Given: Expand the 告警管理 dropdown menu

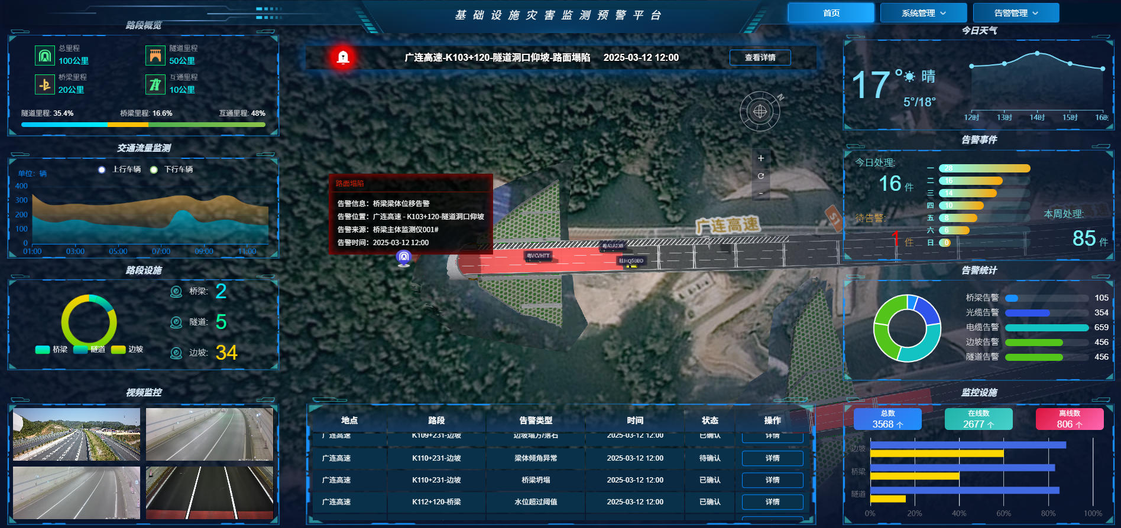Looking at the screenshot, I should tap(1016, 13).
